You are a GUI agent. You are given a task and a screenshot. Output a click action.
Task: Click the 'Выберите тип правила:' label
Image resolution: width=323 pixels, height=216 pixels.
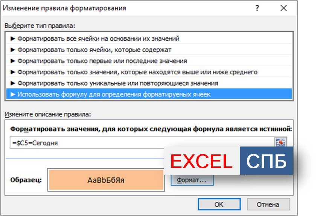pos(40,26)
